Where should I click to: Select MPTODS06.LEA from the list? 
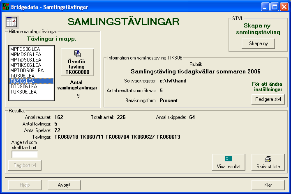tap(26, 70)
